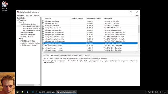Open the MinGW Installer desktop shortcut
Image resolution: width=168 pixels, height=94 pixels.
pos(5,6)
